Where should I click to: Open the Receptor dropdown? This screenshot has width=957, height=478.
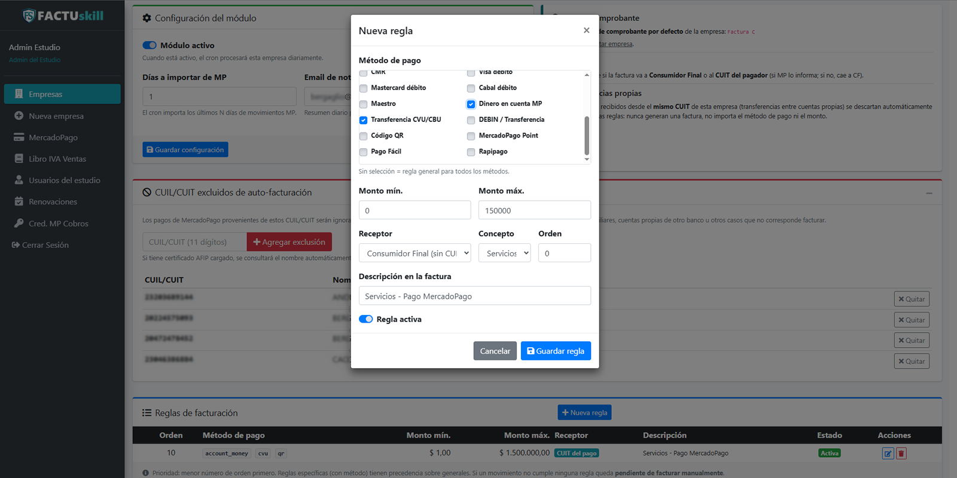[x=415, y=253]
